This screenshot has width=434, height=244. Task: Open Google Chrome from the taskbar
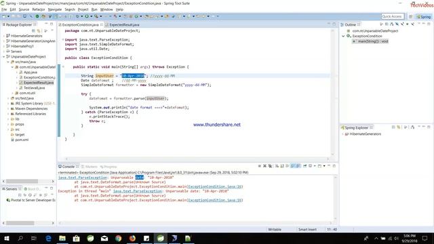tap(118, 238)
